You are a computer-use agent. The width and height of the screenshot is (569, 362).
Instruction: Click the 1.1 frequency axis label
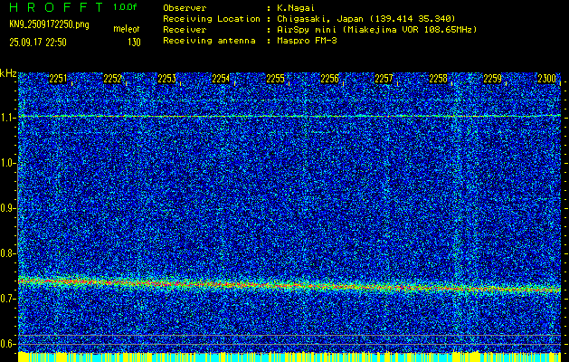click(7, 118)
